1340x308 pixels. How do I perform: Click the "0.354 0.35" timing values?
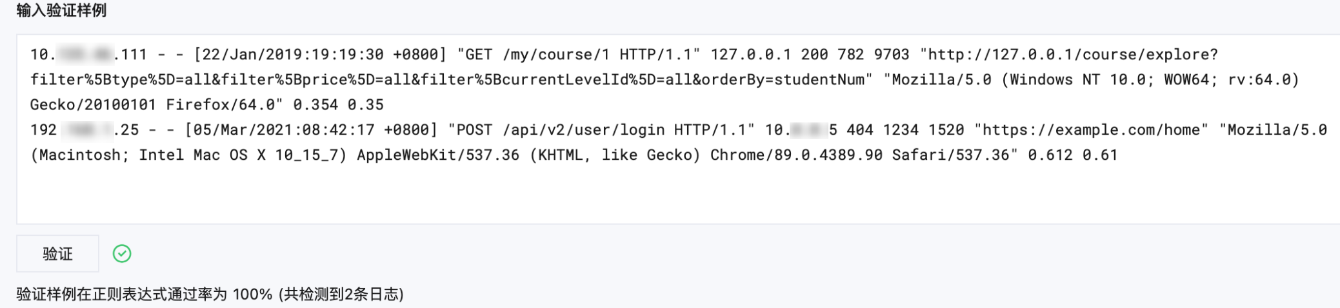(x=338, y=105)
